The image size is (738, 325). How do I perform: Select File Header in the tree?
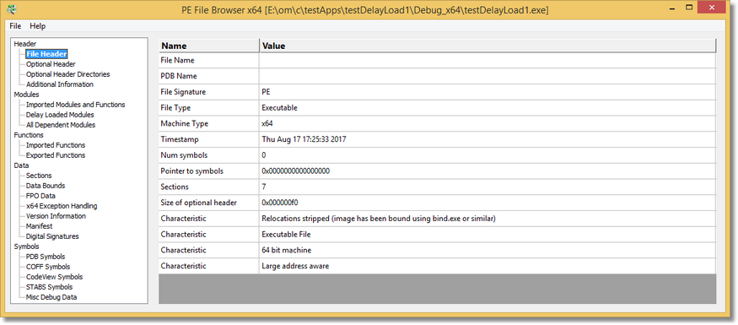click(x=46, y=54)
